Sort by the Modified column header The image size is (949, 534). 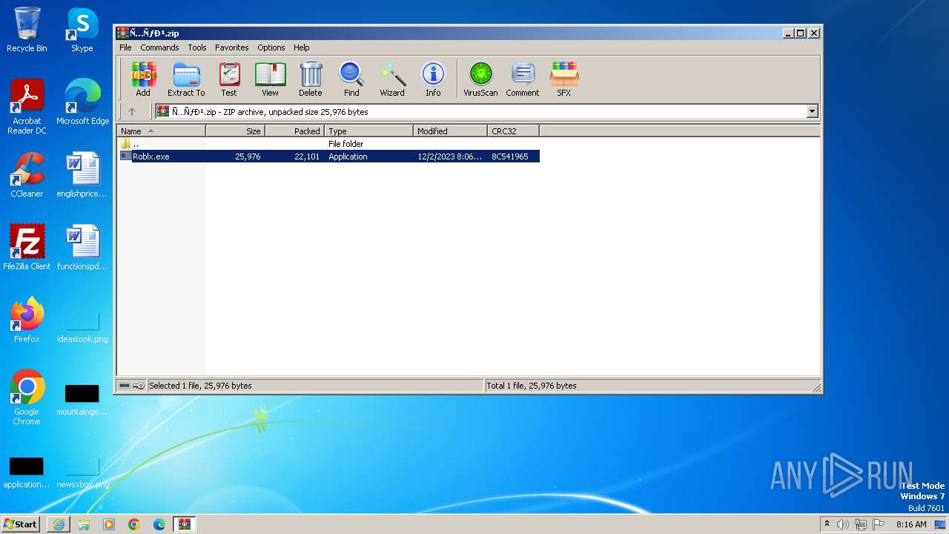tap(451, 131)
